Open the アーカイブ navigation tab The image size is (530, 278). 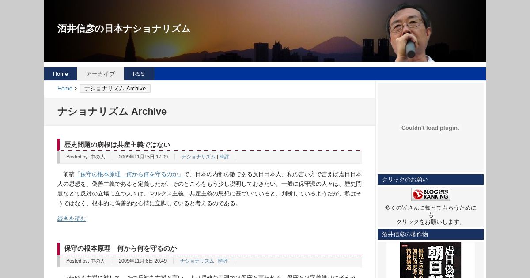[100, 74]
